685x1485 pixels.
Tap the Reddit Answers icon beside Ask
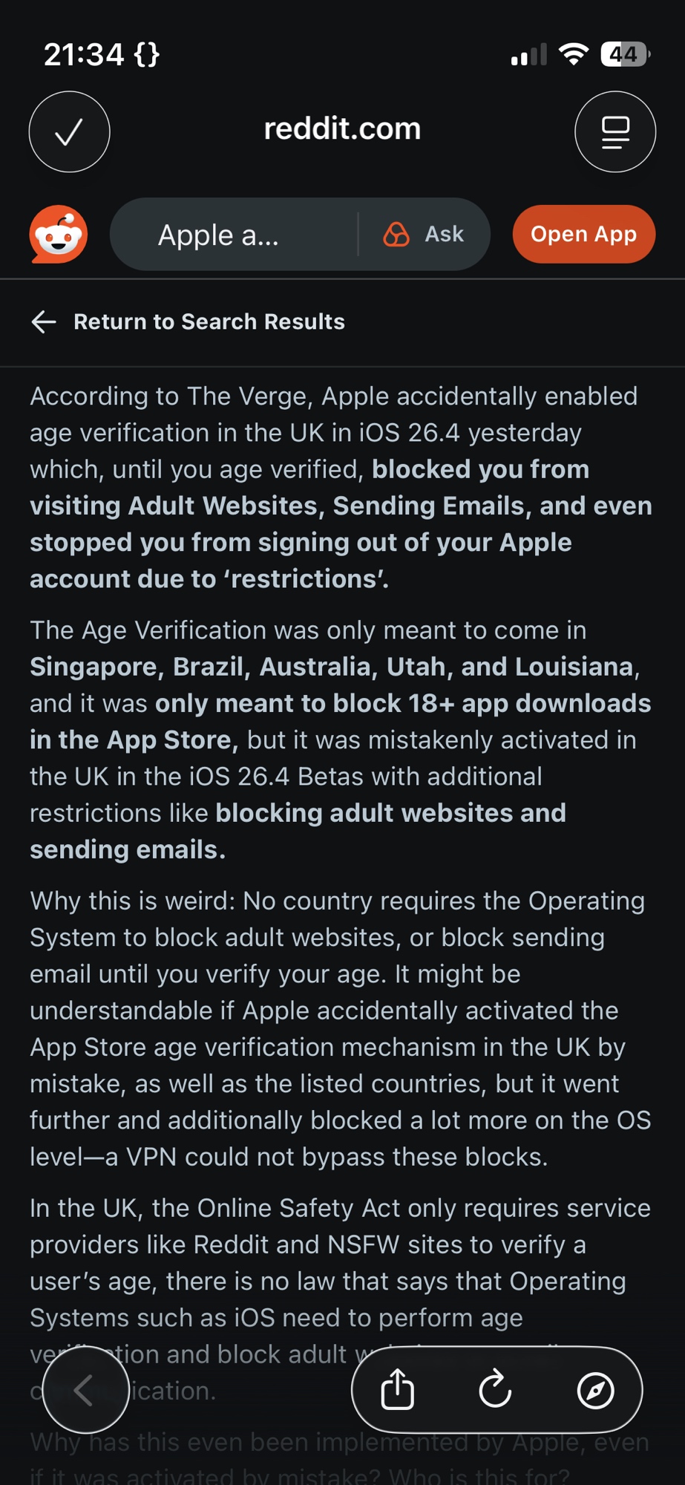396,235
